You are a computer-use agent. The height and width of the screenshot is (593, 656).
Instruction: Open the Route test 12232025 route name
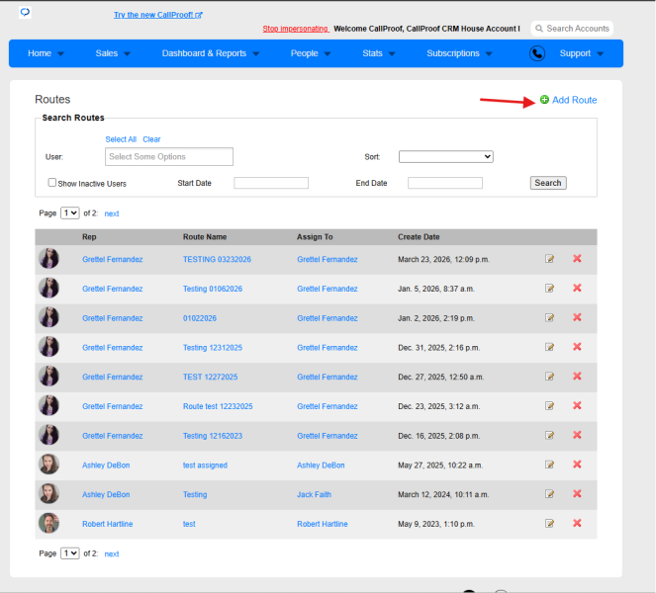click(x=218, y=406)
